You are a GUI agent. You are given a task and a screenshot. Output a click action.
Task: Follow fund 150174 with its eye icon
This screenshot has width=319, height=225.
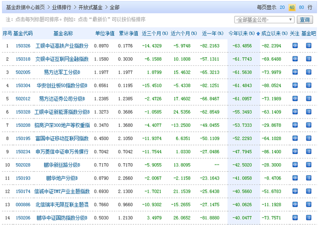pos(295,191)
